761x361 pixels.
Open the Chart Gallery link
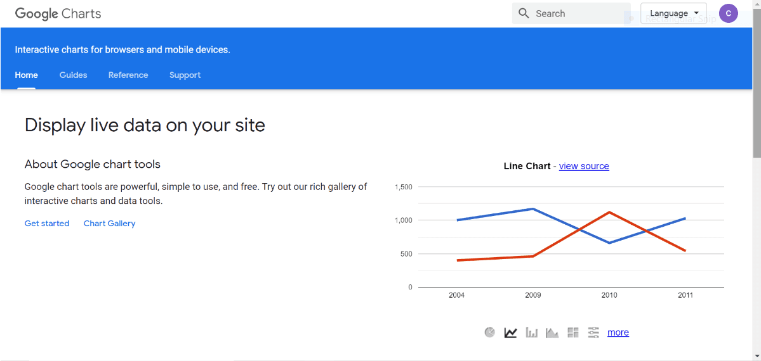pos(109,224)
